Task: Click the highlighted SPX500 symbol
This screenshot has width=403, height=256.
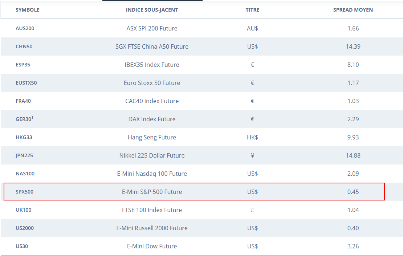Action: 24,192
